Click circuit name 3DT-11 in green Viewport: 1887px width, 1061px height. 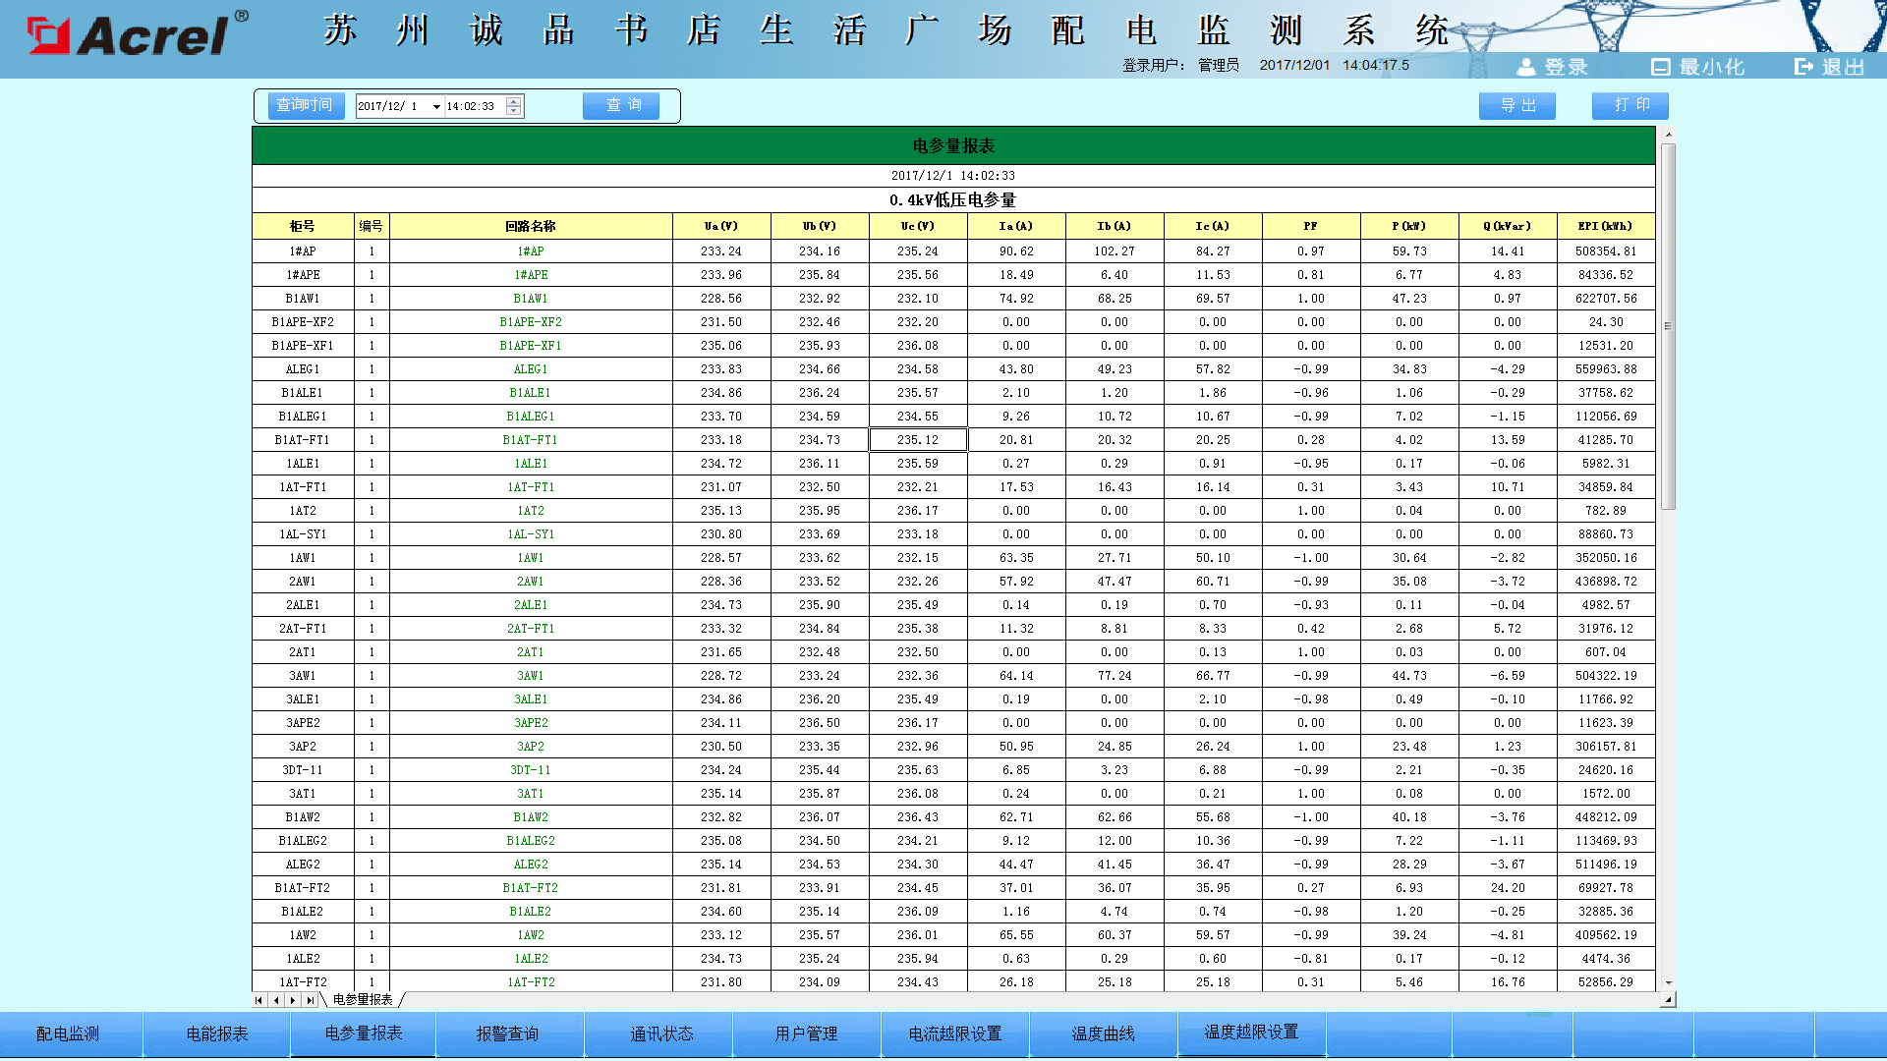click(531, 770)
